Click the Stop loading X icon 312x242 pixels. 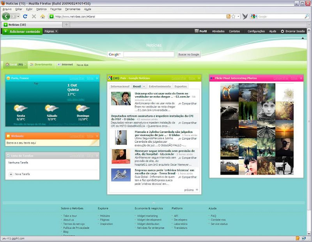click(34, 16)
